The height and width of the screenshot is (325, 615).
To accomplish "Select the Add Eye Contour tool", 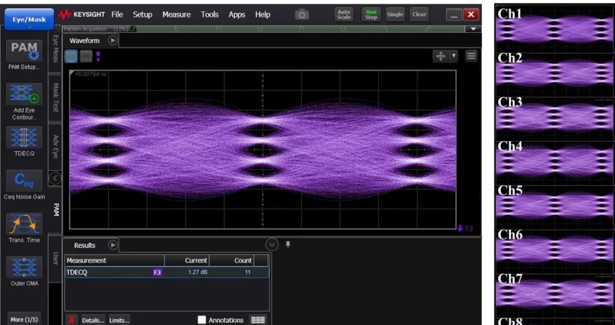I will click(x=24, y=94).
